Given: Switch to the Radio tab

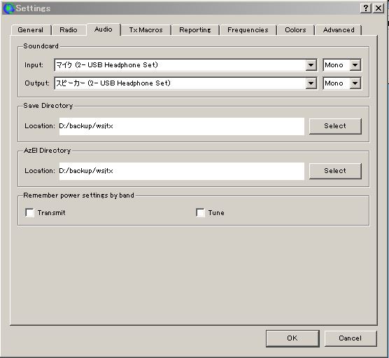Looking at the screenshot, I should click(x=69, y=30).
